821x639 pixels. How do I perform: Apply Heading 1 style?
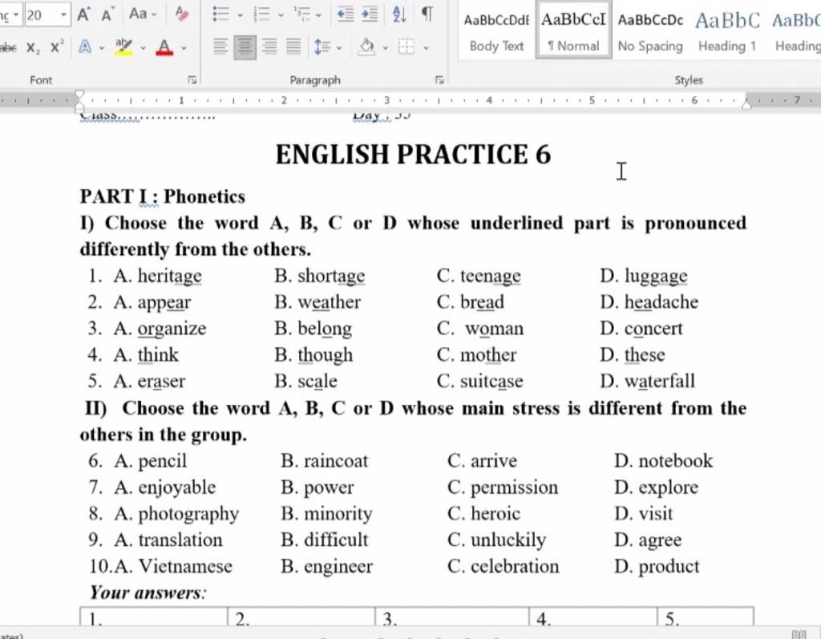[x=727, y=32]
